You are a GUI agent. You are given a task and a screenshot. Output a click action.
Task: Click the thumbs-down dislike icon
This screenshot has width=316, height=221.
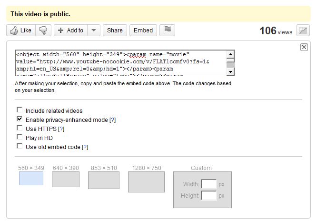pos(44,30)
